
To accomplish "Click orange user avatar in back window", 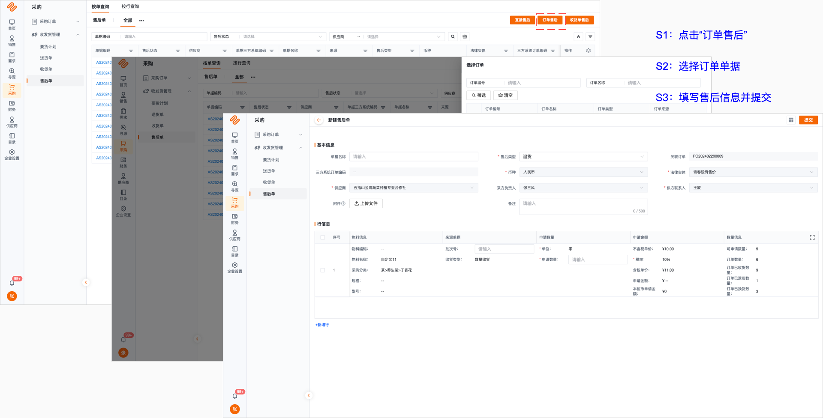I will 12,296.
